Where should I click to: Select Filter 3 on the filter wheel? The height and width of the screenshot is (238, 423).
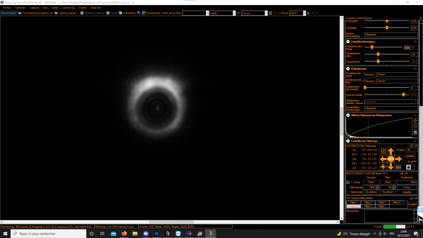click(x=382, y=202)
